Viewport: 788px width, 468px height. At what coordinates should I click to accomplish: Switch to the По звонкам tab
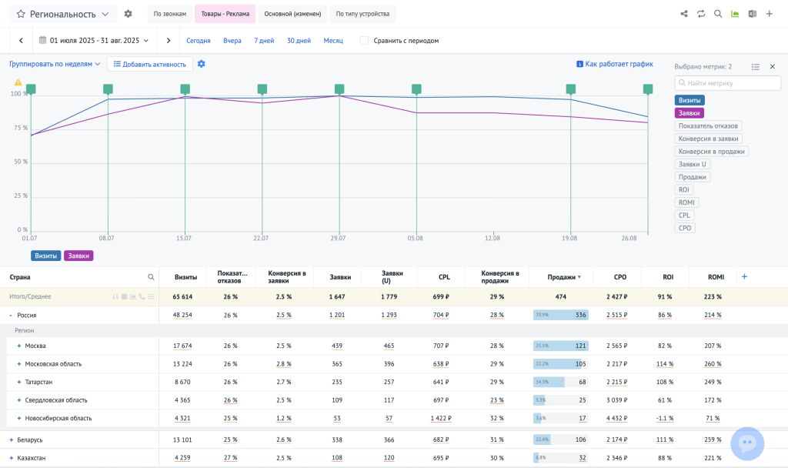tap(169, 14)
